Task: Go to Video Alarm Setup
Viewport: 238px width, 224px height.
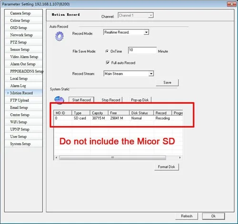Action: pyautogui.click(x=24, y=57)
